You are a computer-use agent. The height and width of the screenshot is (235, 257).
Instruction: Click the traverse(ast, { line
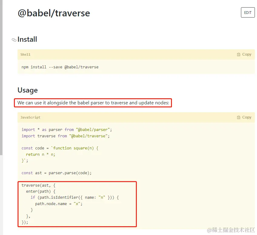click(x=38, y=185)
